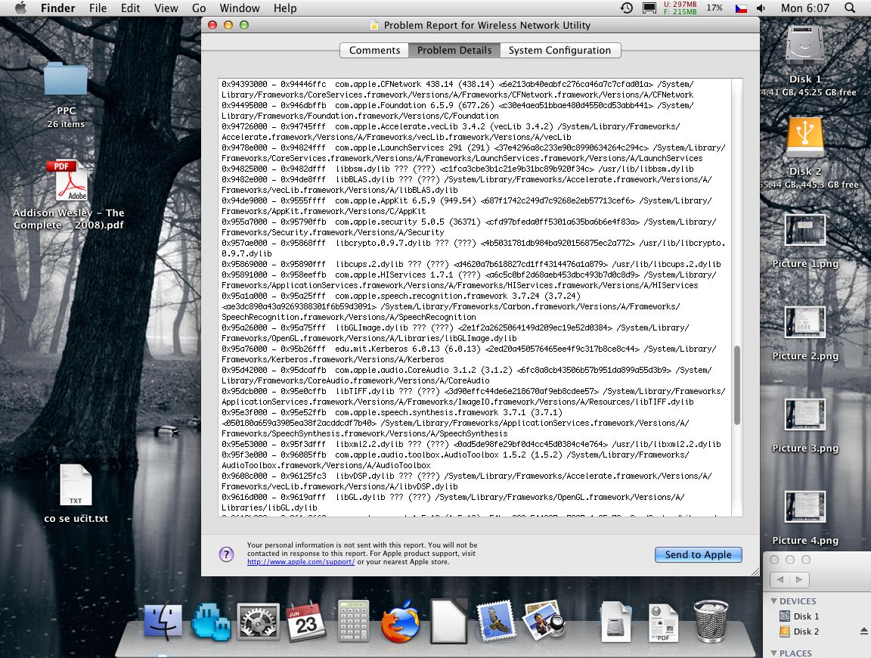Open the PDF document stack in Dock
871x658 pixels.
(663, 622)
